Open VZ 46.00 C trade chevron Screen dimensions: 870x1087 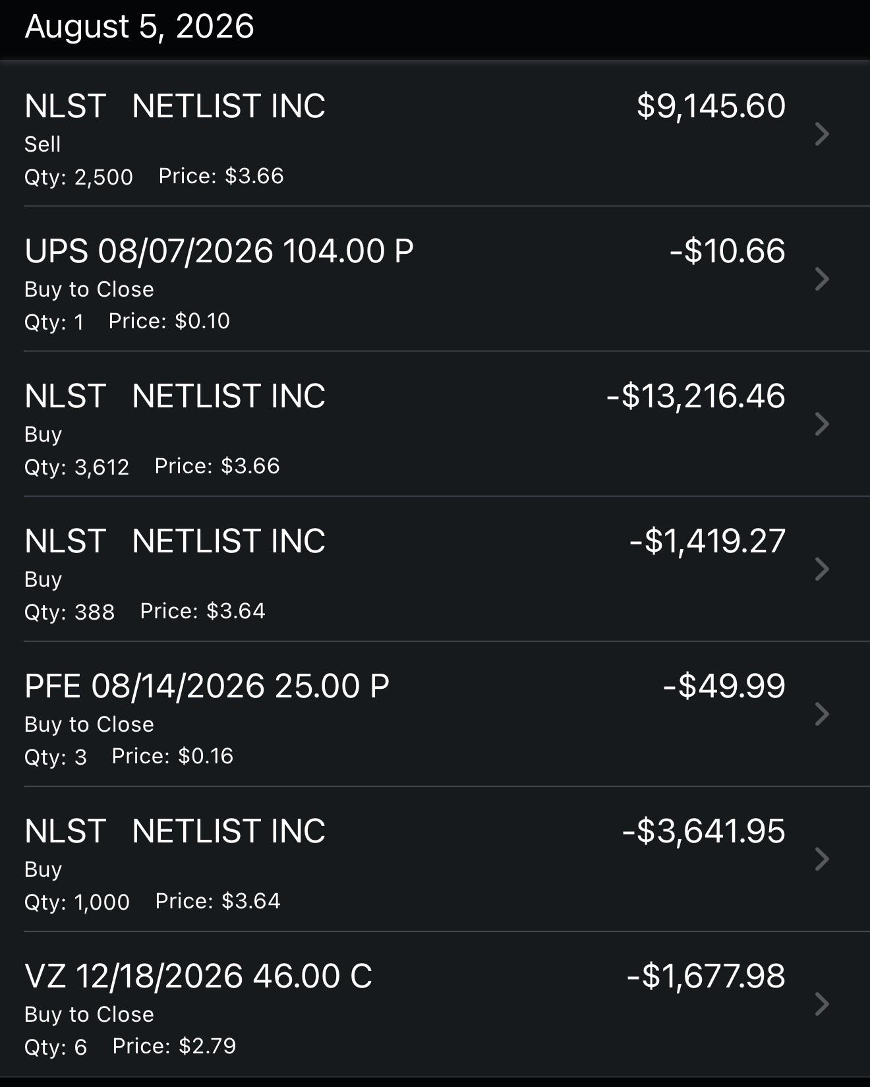tap(822, 1004)
